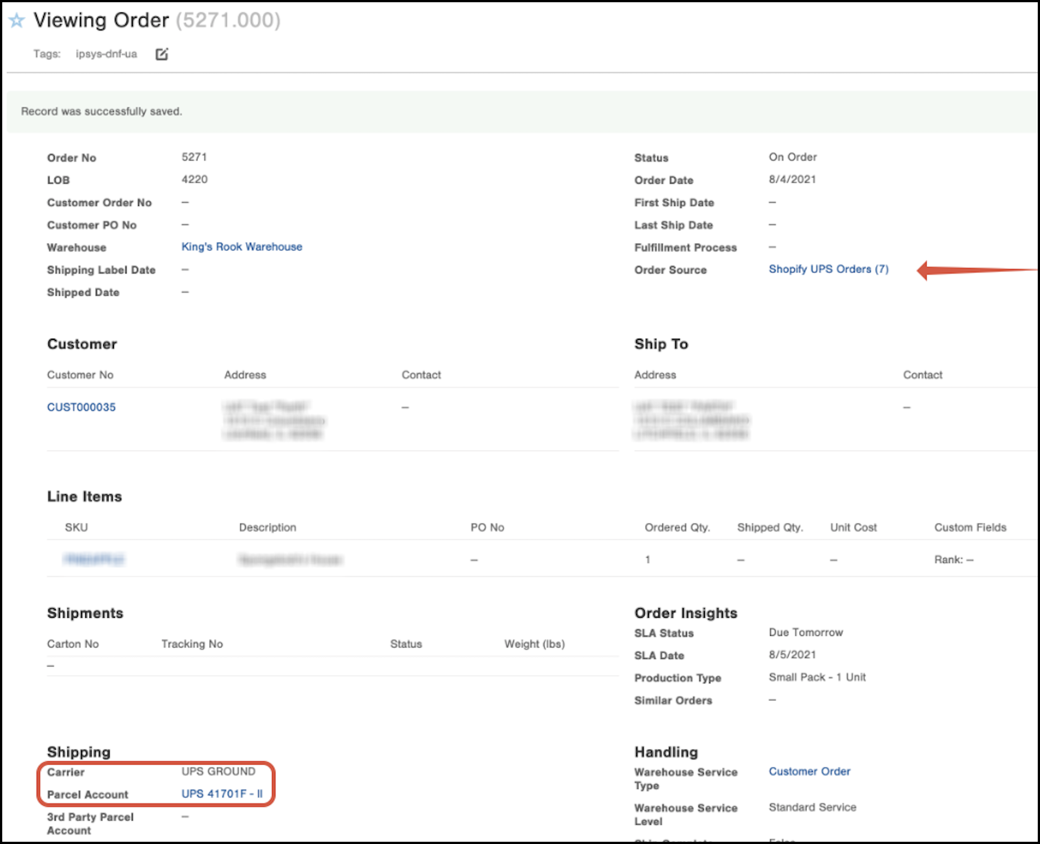This screenshot has width=1040, height=844.
Task: Click the SLA Date value 8/5/2021
Action: click(x=792, y=655)
